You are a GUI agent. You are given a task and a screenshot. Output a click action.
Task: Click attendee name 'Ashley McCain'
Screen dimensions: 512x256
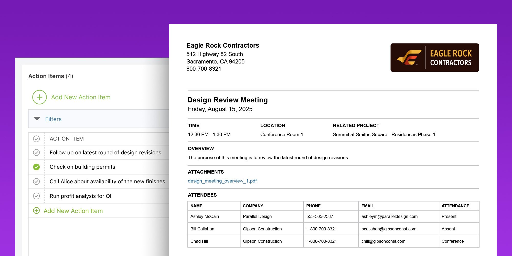tap(205, 216)
